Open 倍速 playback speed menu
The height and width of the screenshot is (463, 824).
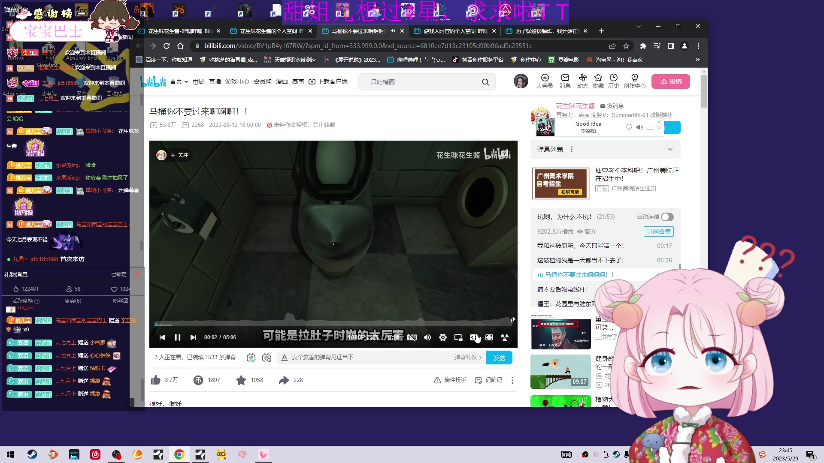point(394,337)
